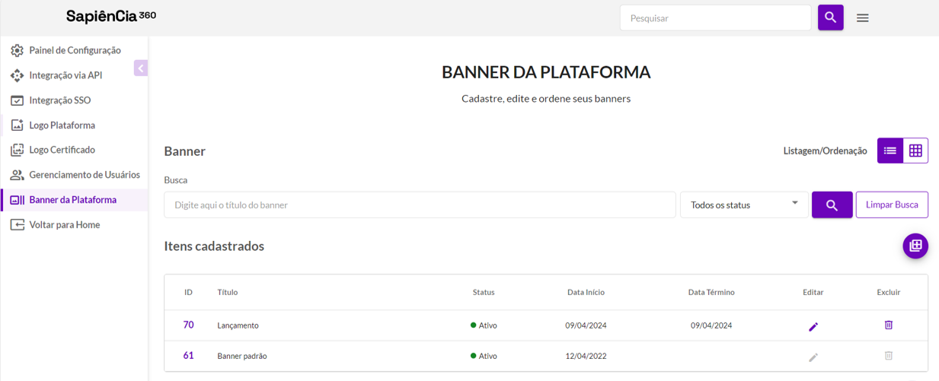This screenshot has width=939, height=381.
Task: Click the Voltar para Home exit icon
Action: [x=17, y=225]
